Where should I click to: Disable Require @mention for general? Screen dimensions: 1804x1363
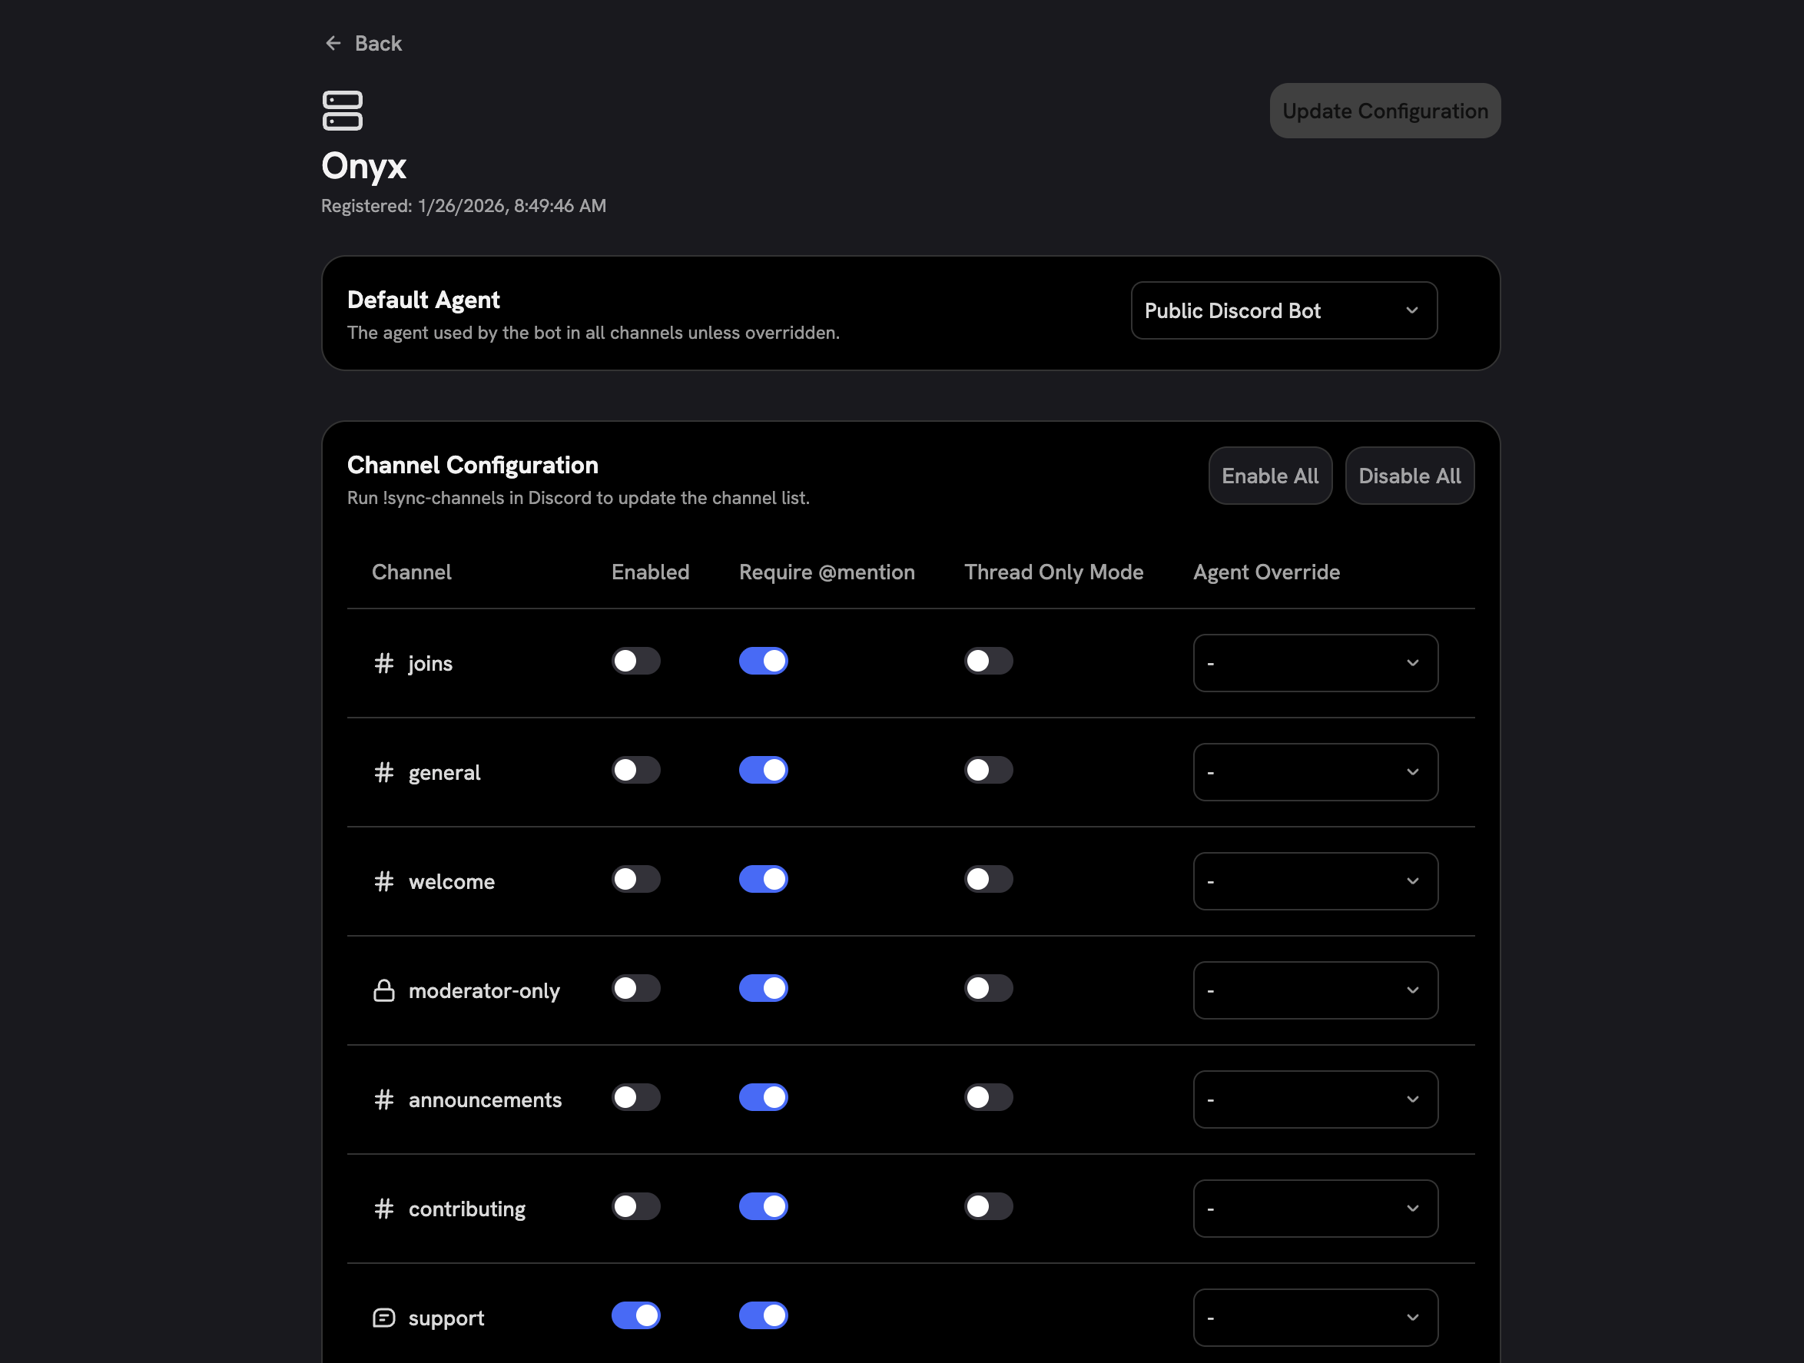[764, 769]
